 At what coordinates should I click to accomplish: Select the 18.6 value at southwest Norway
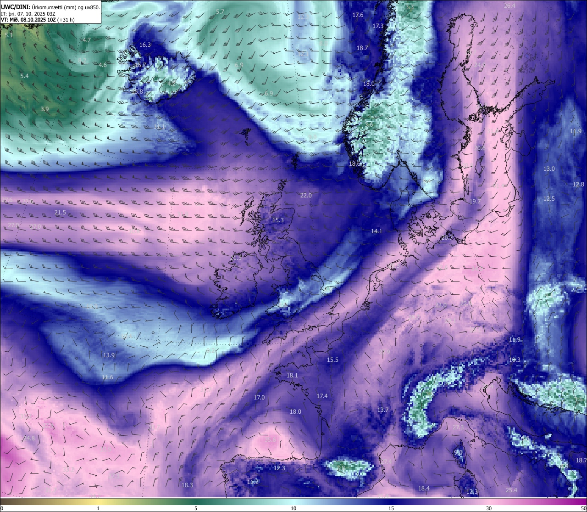[354, 163]
